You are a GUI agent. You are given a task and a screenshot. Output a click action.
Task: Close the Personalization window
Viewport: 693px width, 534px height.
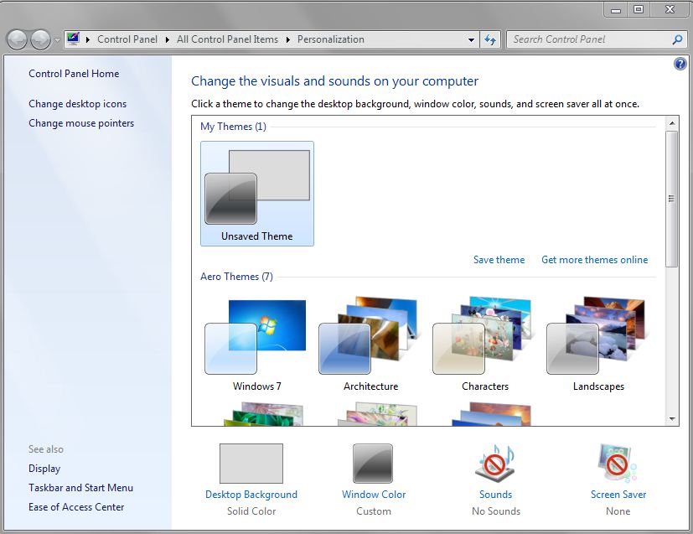click(670, 10)
